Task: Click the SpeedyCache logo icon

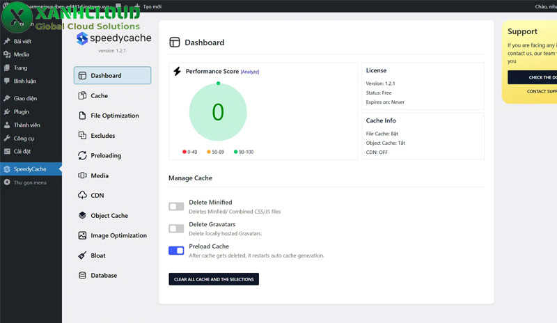Action: tap(82, 38)
